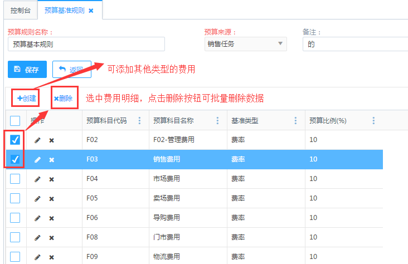Click the delete X icon for F03 row
This screenshot has height=264, width=408.
pos(51,160)
